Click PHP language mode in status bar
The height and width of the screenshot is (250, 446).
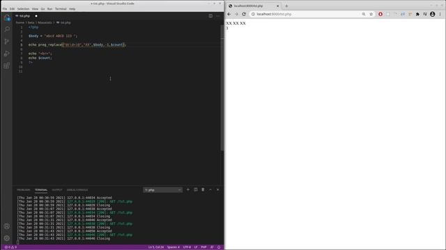coord(203,247)
